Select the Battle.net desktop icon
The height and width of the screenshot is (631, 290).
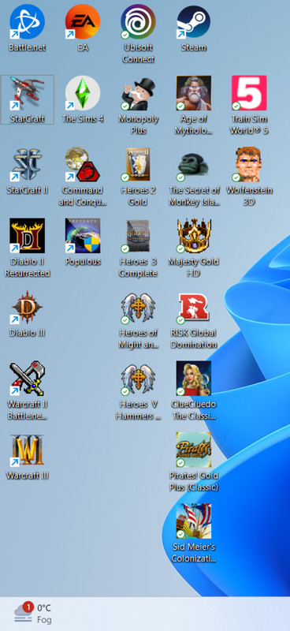(27, 22)
